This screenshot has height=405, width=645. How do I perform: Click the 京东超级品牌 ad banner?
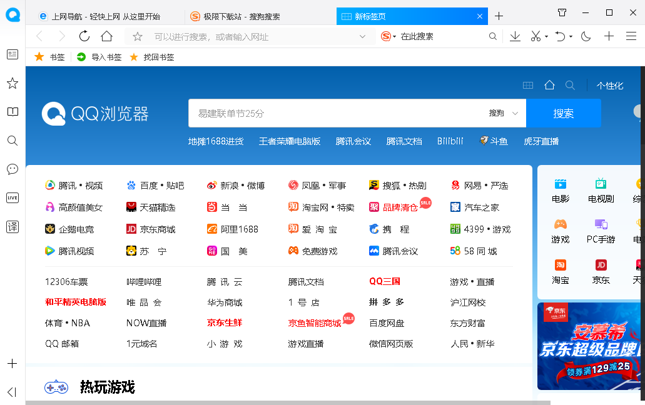tap(589, 346)
